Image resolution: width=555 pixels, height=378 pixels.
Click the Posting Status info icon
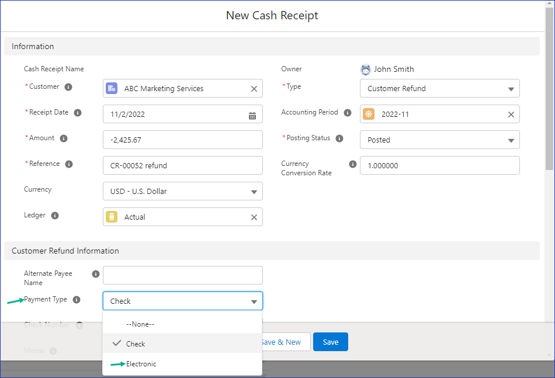(x=339, y=138)
